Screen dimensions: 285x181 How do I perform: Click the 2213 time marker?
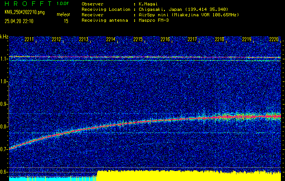point(84,39)
